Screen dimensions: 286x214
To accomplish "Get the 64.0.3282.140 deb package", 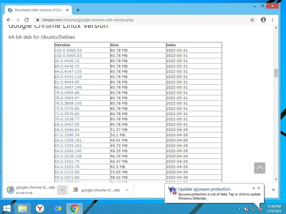I will coord(68,151).
